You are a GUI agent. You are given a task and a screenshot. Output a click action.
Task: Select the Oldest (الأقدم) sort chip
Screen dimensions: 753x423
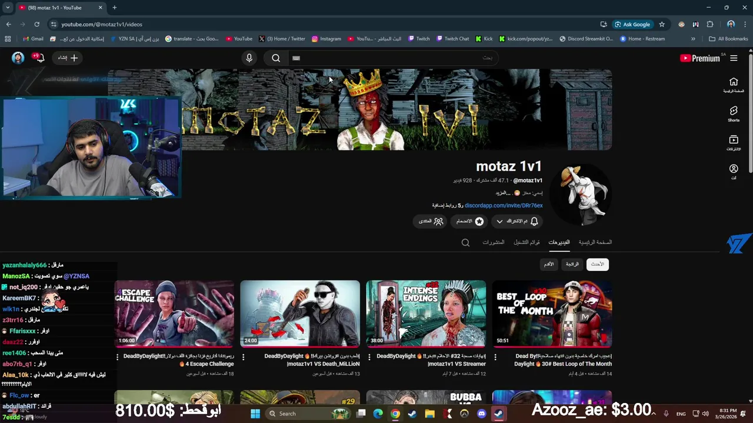point(549,264)
